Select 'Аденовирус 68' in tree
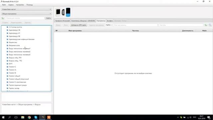Image resolution: width=213 pixels, height=120 pixels. (x=14, y=36)
